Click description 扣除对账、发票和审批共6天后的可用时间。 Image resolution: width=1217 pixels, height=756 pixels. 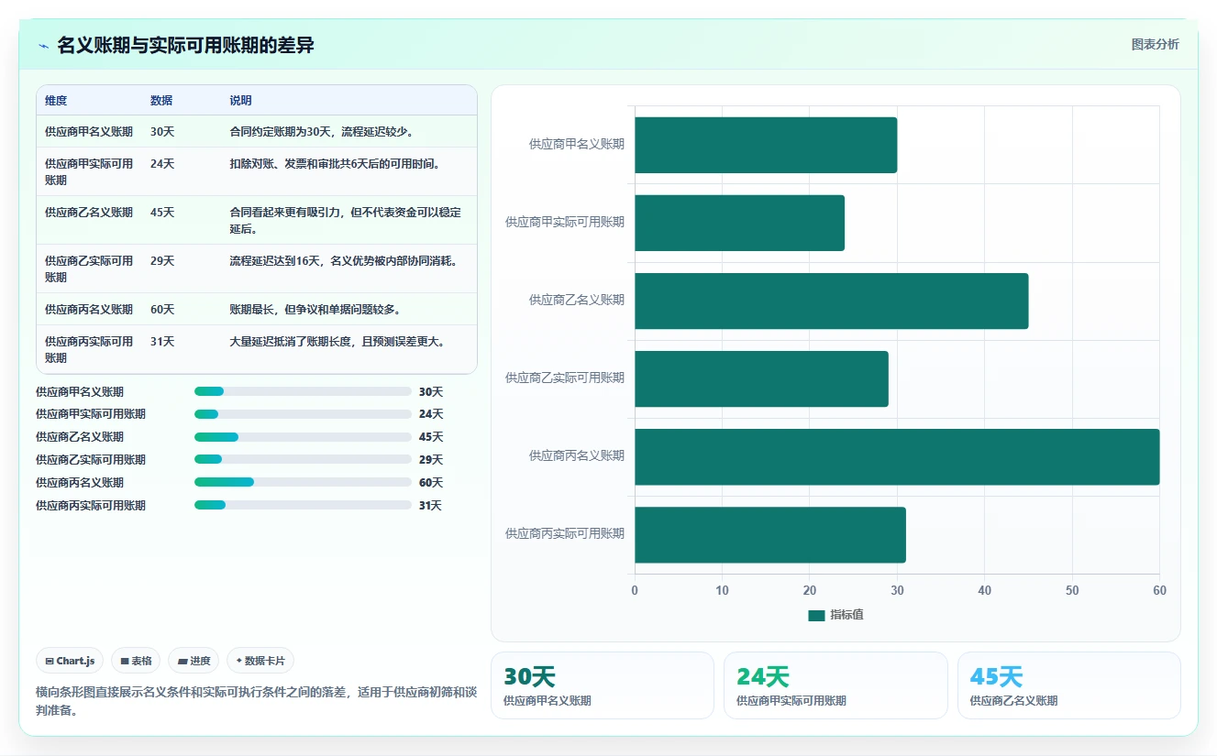[x=335, y=164]
